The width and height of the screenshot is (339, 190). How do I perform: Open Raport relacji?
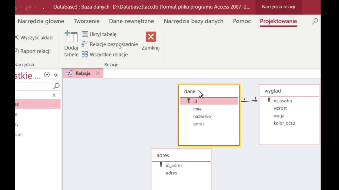tap(33, 51)
